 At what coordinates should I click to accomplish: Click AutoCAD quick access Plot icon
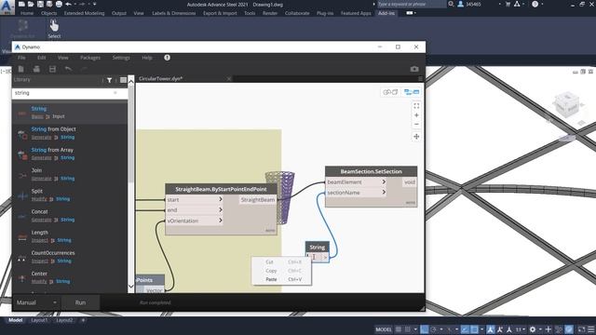coord(59,4)
